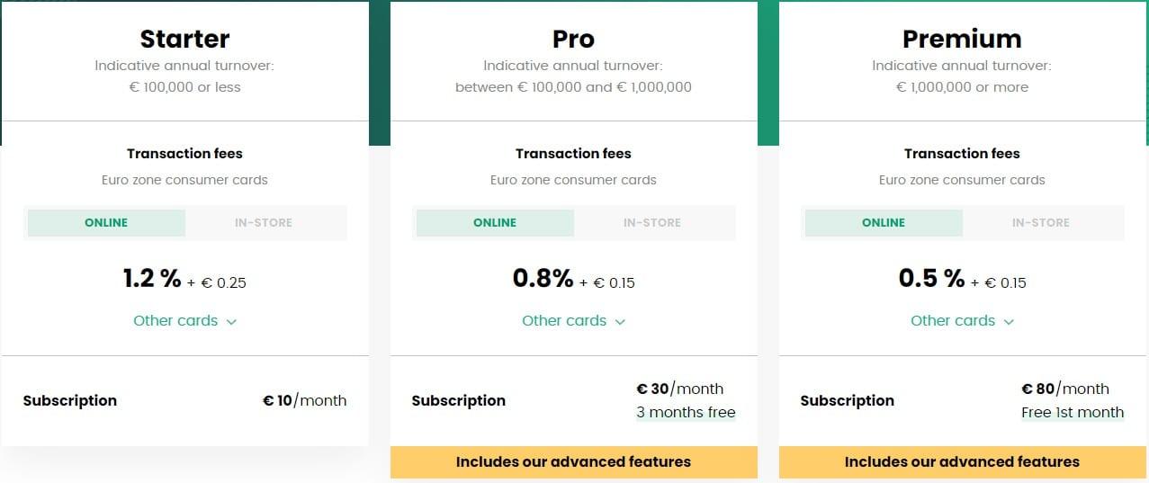Select ONLINE toggle in Starter plan

pos(106,223)
